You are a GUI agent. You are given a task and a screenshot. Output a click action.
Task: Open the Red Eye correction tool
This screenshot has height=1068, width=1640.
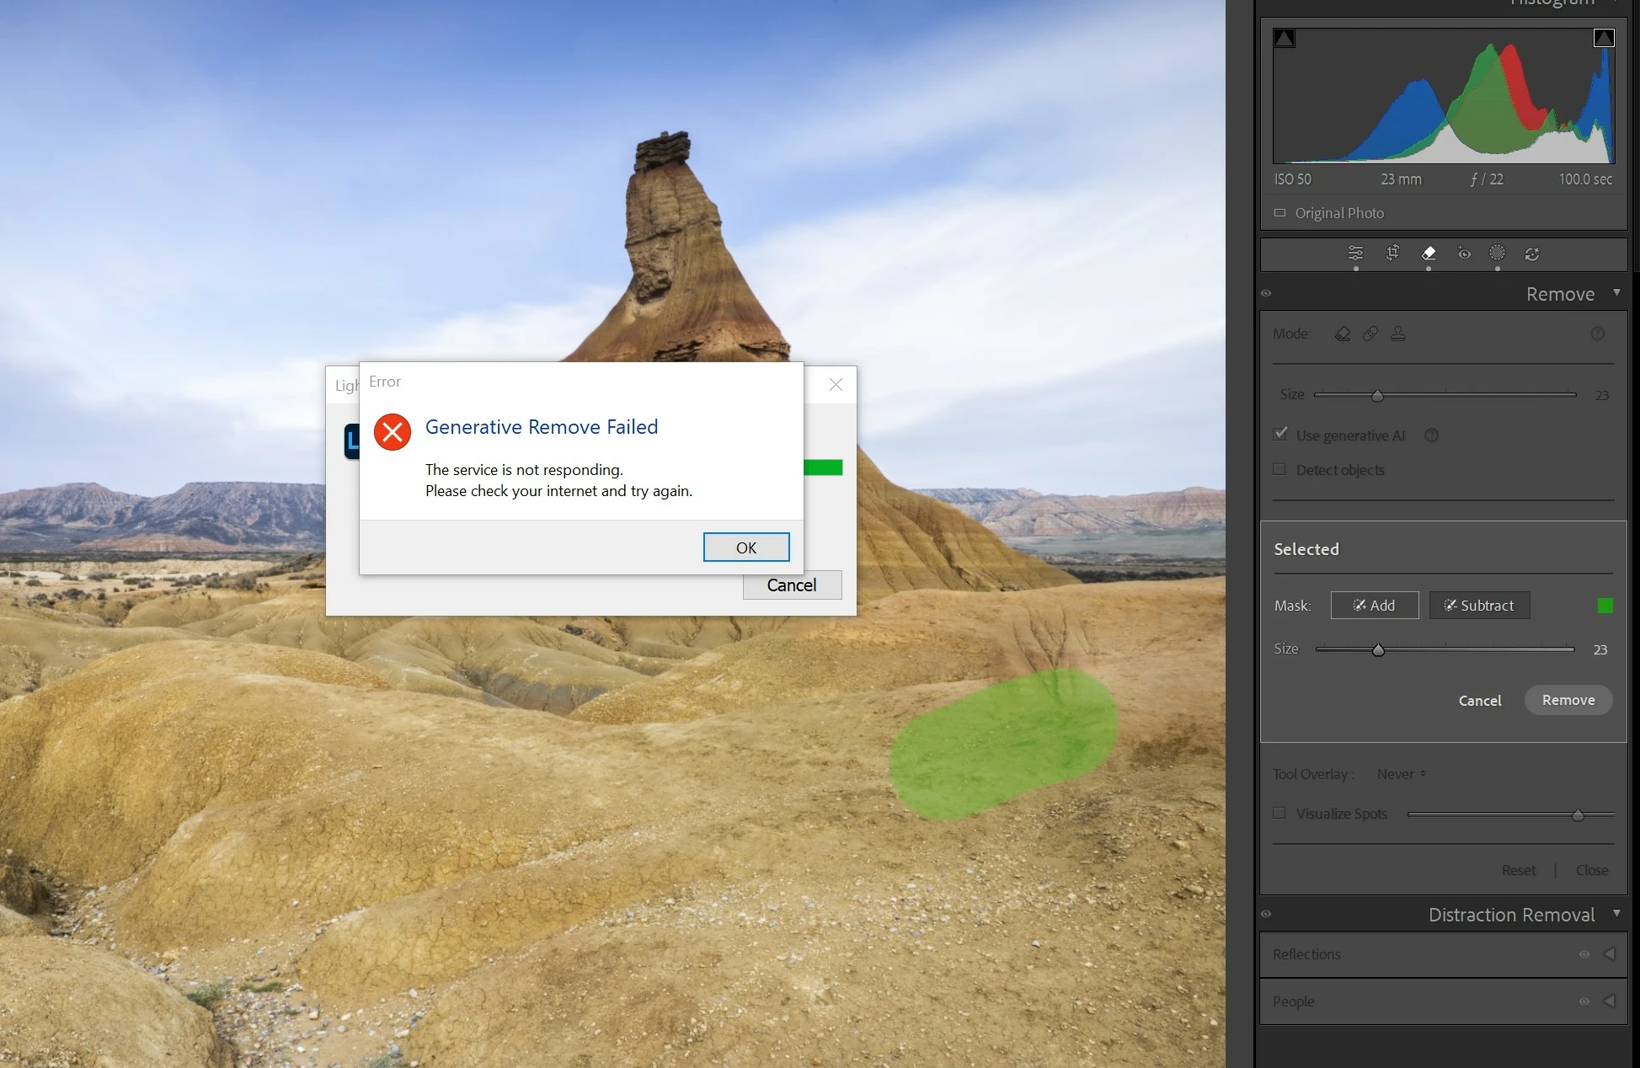click(x=1464, y=253)
